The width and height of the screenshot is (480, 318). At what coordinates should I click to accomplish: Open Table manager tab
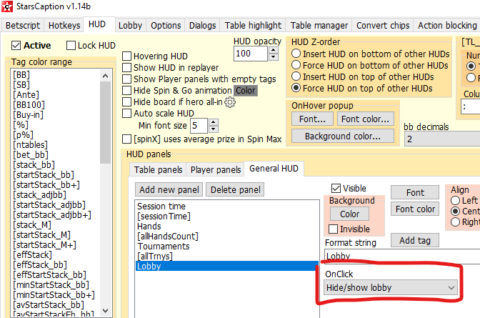point(319,26)
